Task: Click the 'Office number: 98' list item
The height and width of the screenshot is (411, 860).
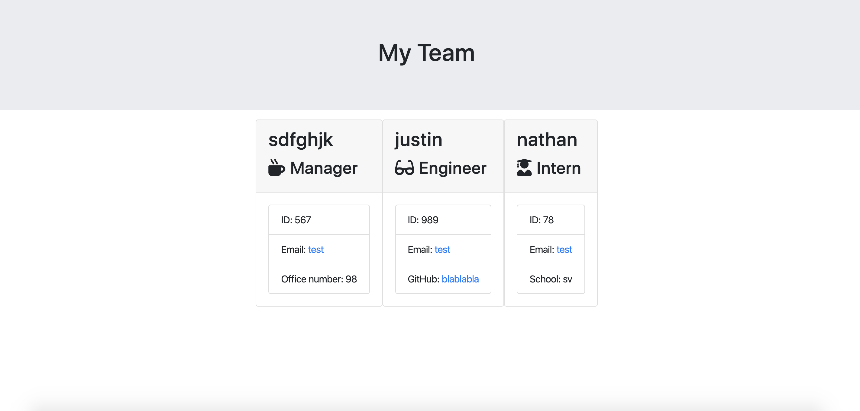Action: (319, 279)
